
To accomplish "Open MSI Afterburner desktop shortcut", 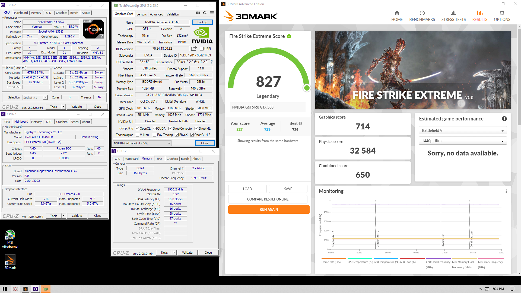I will point(10,239).
